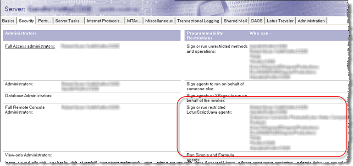Click the Administrators section header
The width and height of the screenshot is (353, 166).
[x=21, y=33]
